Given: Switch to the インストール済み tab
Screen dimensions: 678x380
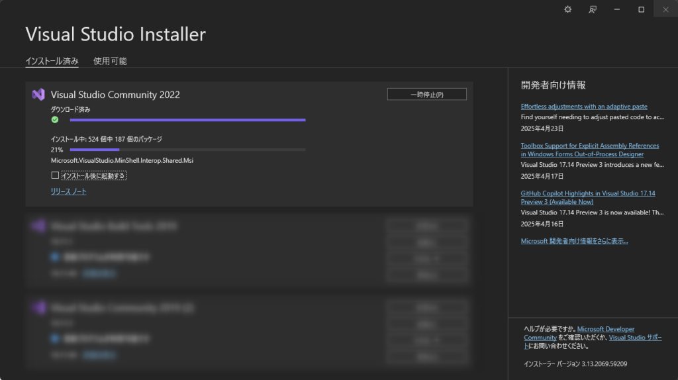Looking at the screenshot, I should [x=52, y=61].
